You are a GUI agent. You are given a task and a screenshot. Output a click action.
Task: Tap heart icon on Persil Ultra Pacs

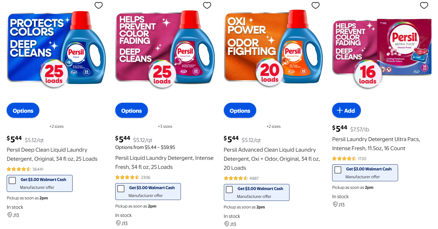(x=424, y=5)
